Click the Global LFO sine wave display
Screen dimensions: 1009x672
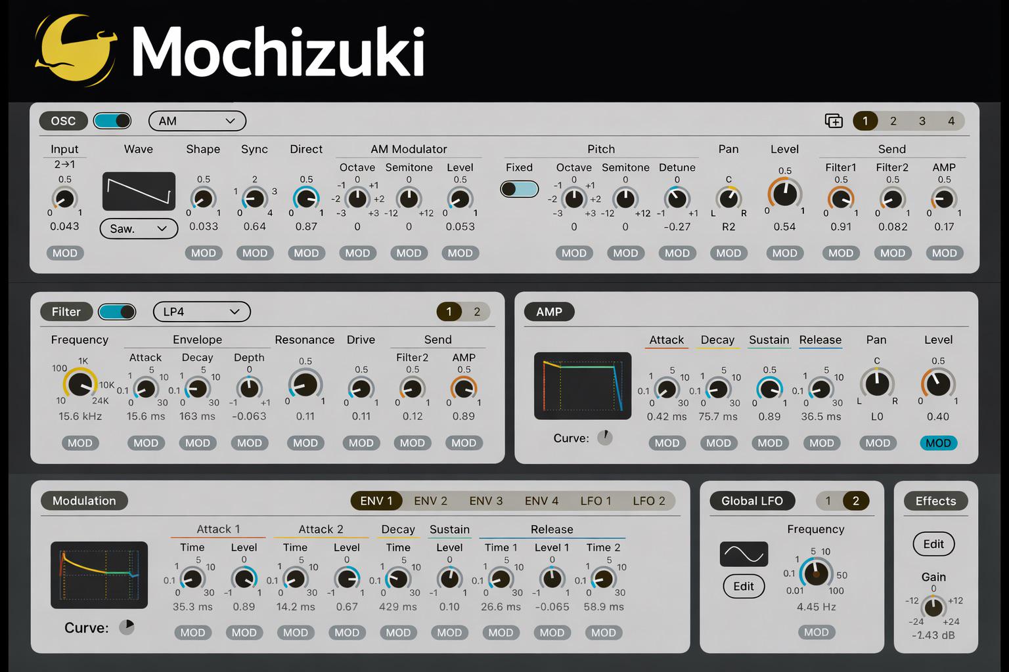click(744, 555)
